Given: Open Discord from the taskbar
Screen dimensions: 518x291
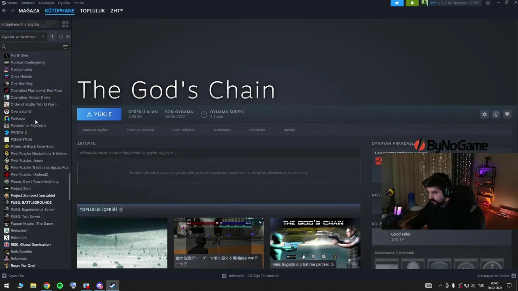Looking at the screenshot, I should click(100, 286).
